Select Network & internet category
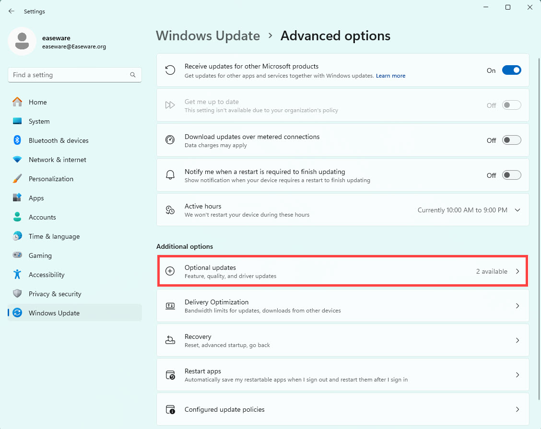This screenshot has width=541, height=429. [x=74, y=160]
